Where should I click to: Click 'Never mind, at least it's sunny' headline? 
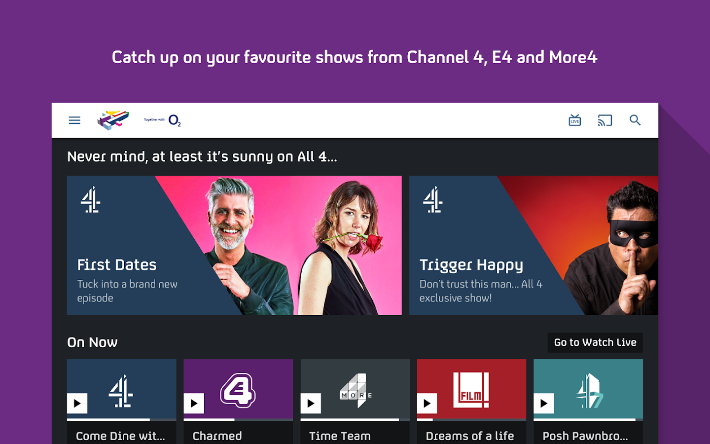[202, 157]
